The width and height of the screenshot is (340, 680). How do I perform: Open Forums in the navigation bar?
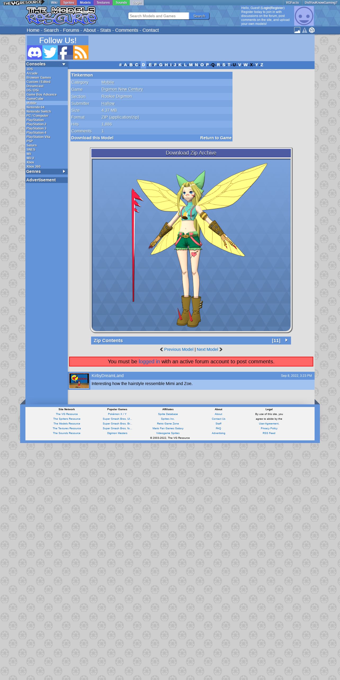(x=71, y=30)
